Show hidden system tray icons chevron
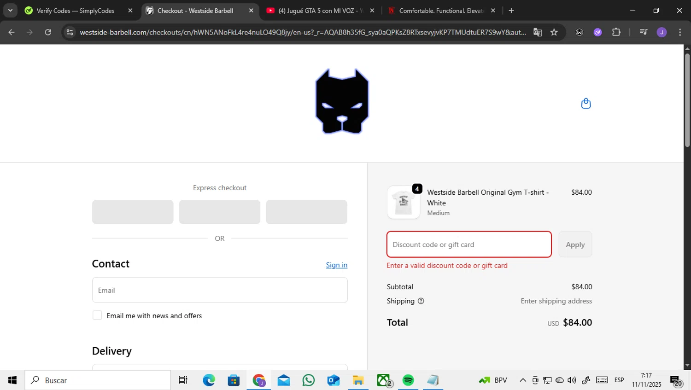This screenshot has height=390, width=691. [x=523, y=380]
